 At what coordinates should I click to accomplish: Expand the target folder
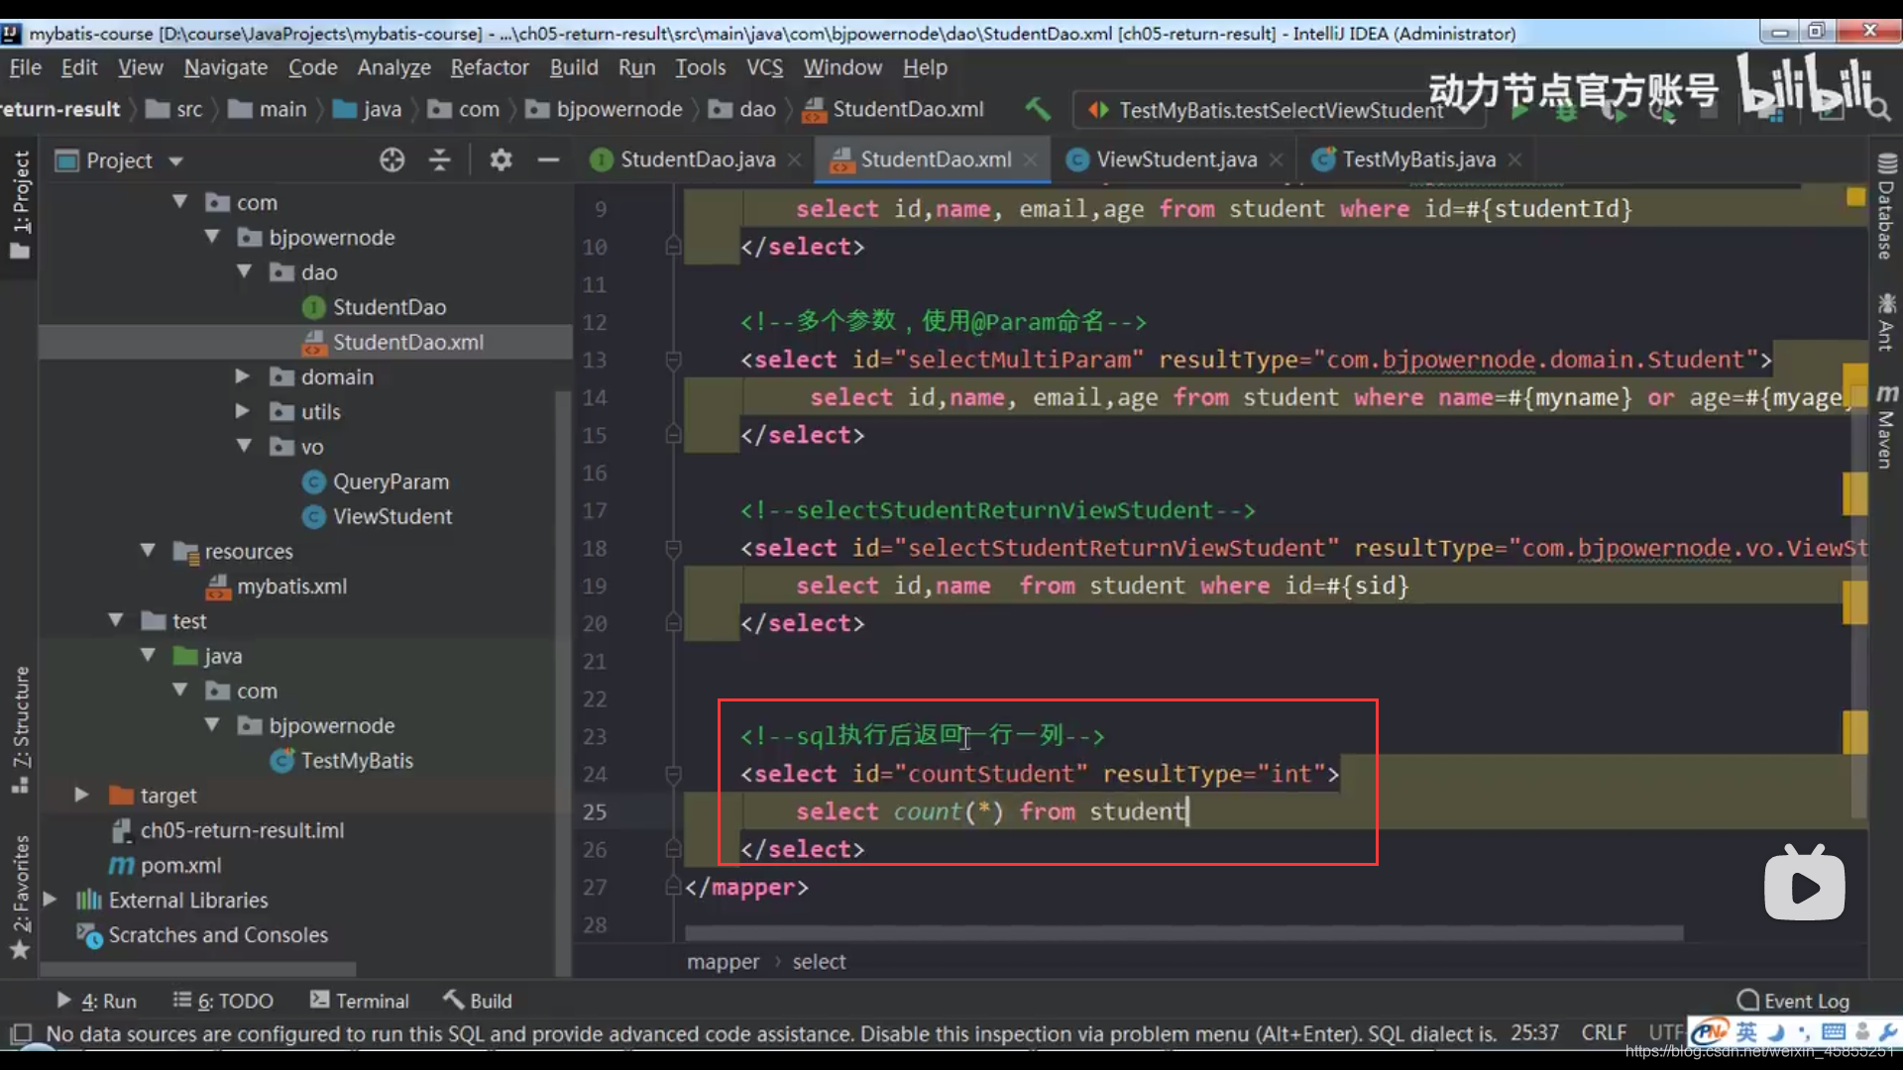click(x=82, y=795)
